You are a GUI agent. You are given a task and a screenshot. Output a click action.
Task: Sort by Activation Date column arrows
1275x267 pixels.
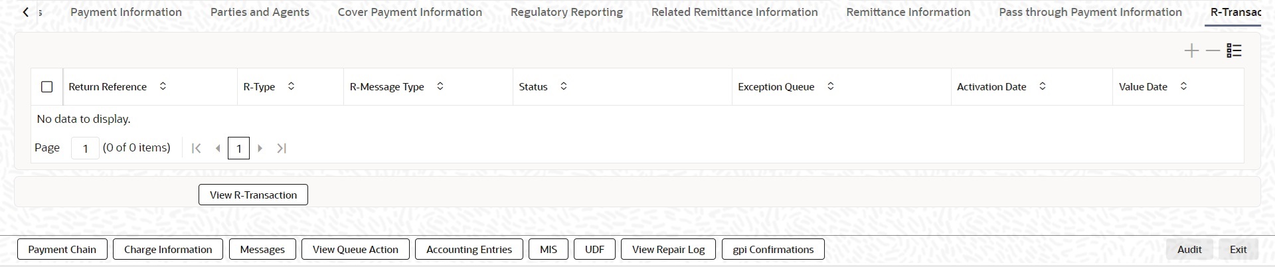pyautogui.click(x=1042, y=86)
